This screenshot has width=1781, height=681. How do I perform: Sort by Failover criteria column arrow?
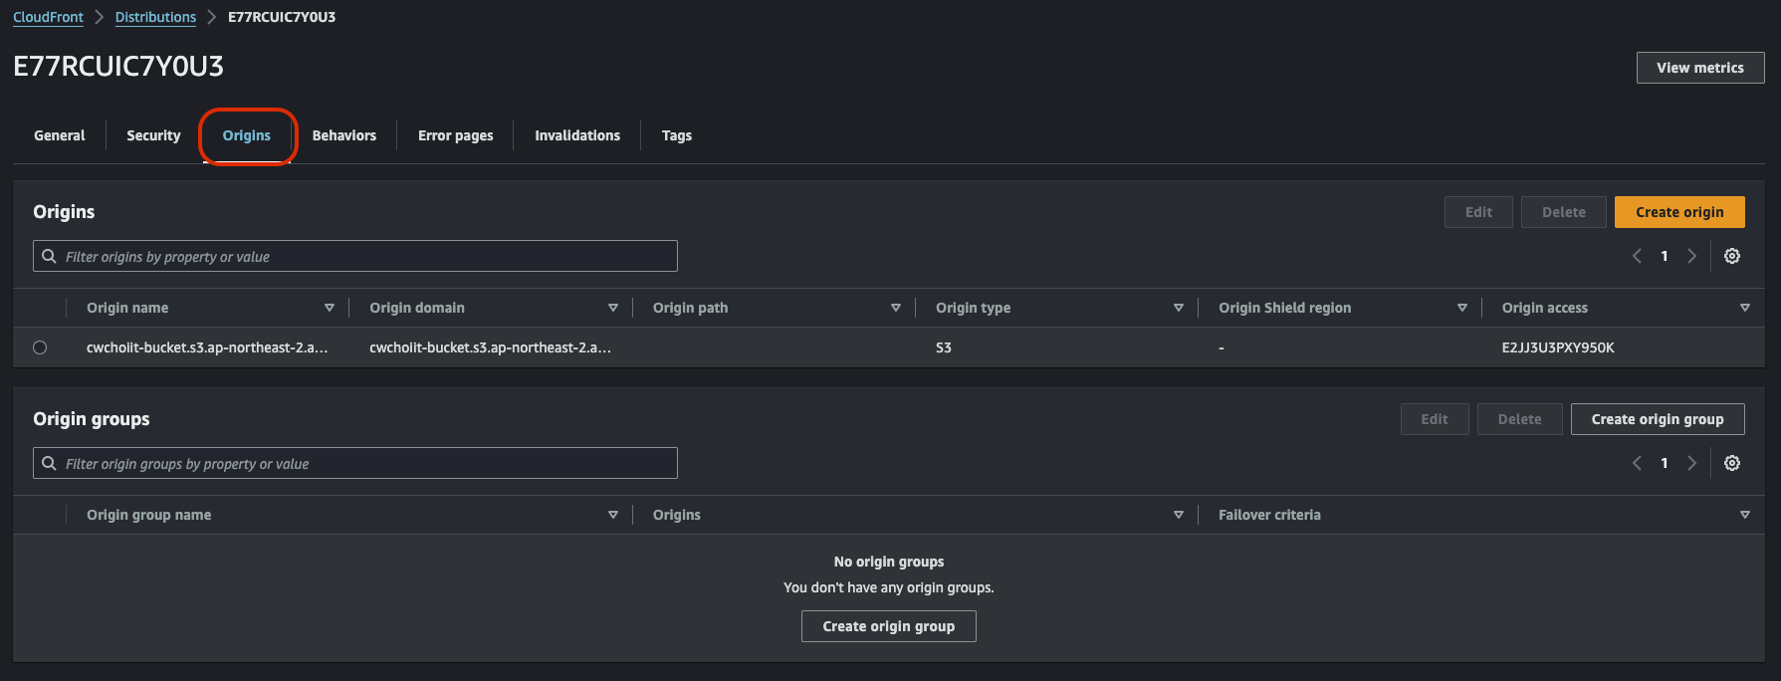click(1745, 515)
